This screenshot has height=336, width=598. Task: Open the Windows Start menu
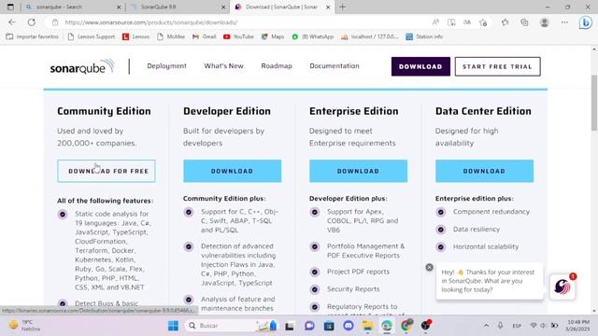pyautogui.click(x=173, y=326)
